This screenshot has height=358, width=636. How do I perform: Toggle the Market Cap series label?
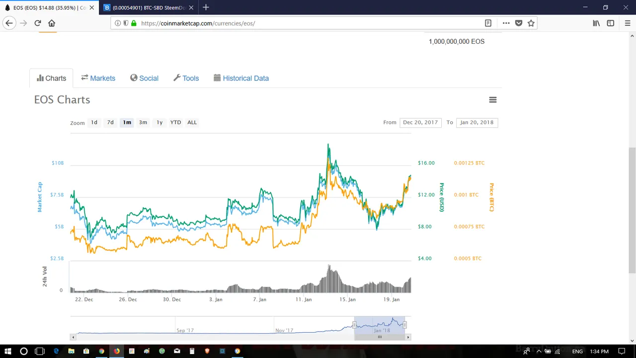[x=40, y=197]
